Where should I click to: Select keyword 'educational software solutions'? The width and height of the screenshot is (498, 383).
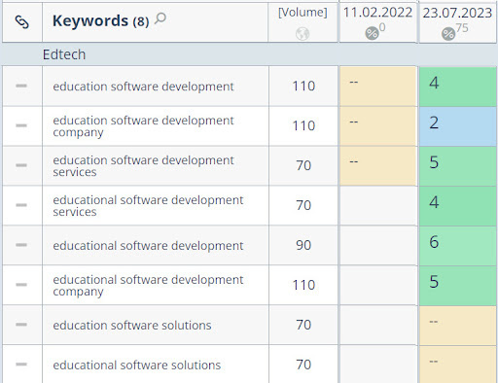tap(137, 365)
